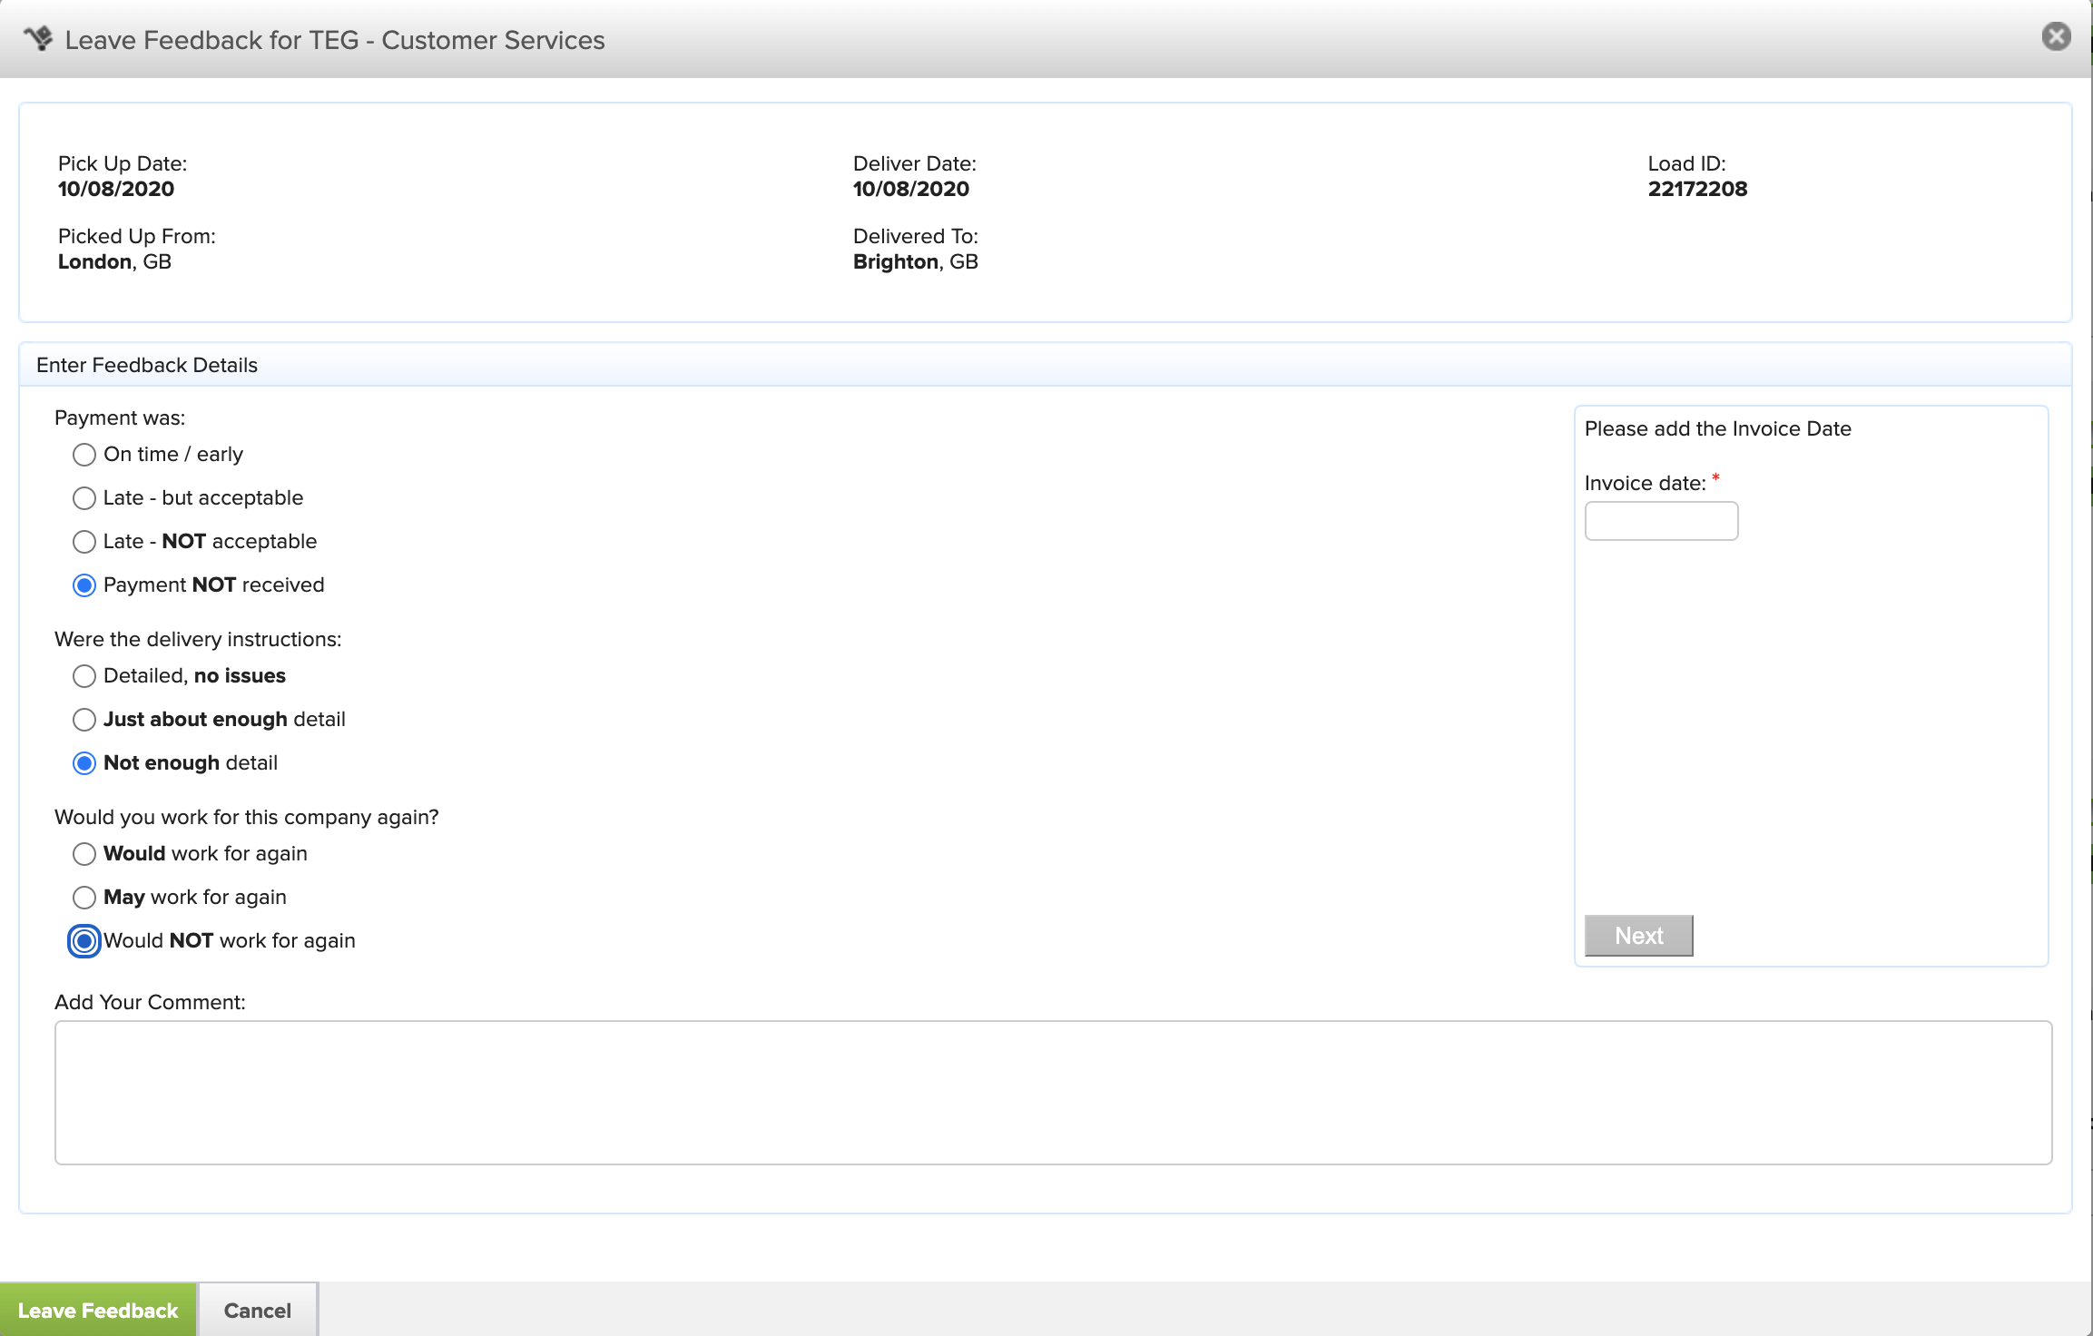Close the Leave Feedback dialog

click(x=2056, y=36)
